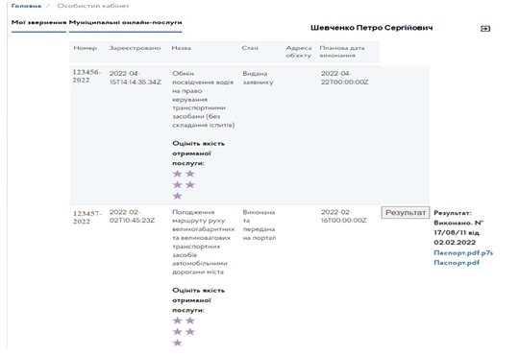Click the Номер column header
The height and width of the screenshot is (355, 519).
point(86,48)
